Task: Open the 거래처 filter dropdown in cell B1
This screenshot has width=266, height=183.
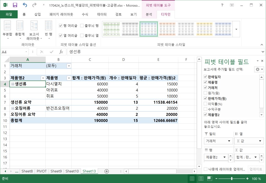Action: point(69,66)
